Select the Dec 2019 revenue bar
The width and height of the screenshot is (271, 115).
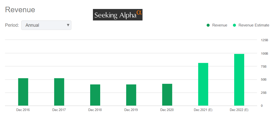point(131,95)
